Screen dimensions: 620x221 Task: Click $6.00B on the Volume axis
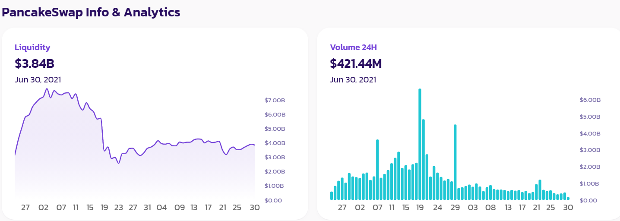(x=590, y=100)
